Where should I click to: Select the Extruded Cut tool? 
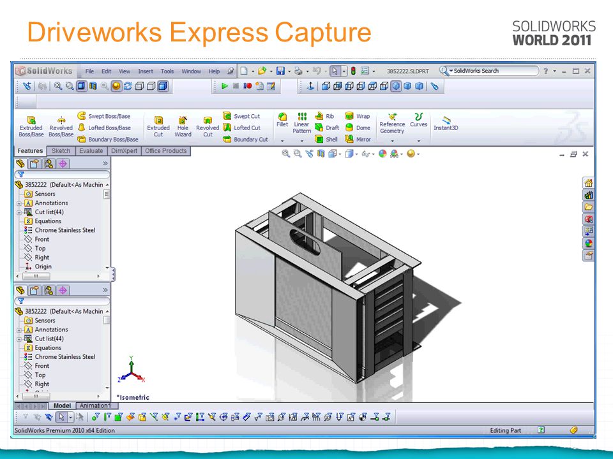pyautogui.click(x=158, y=126)
